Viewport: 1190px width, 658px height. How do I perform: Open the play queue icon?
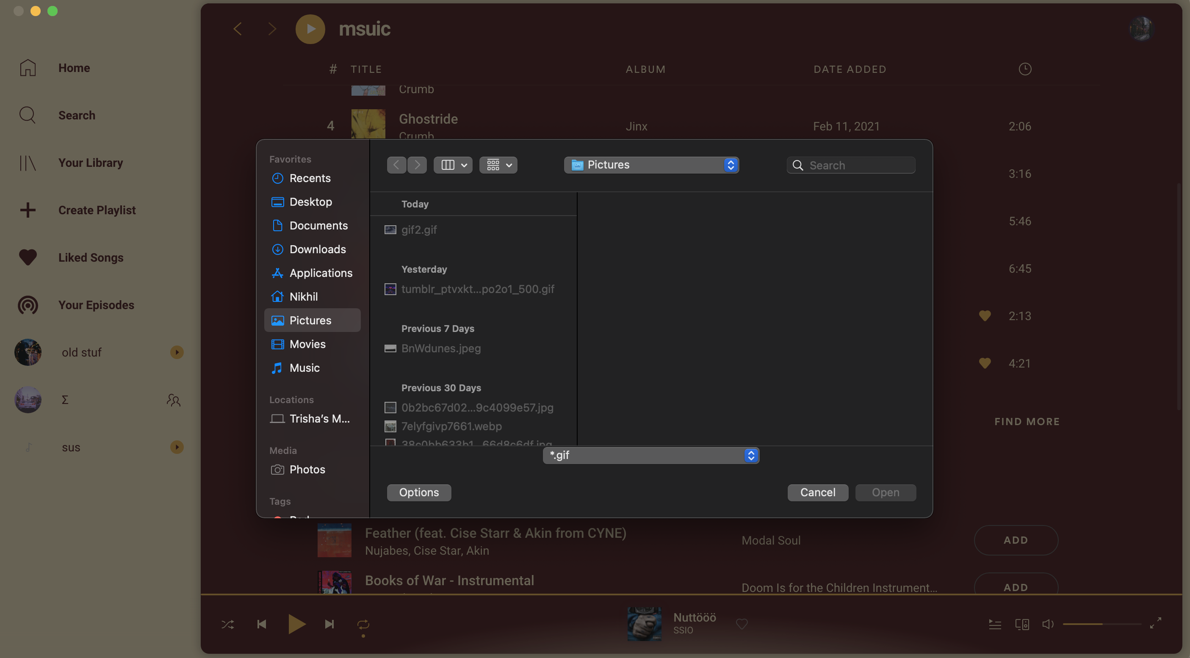[995, 624]
